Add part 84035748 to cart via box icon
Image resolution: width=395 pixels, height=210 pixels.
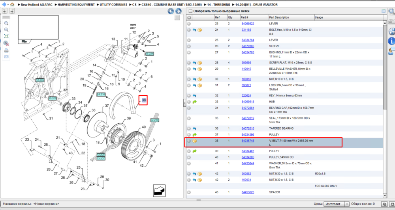click(x=194, y=141)
